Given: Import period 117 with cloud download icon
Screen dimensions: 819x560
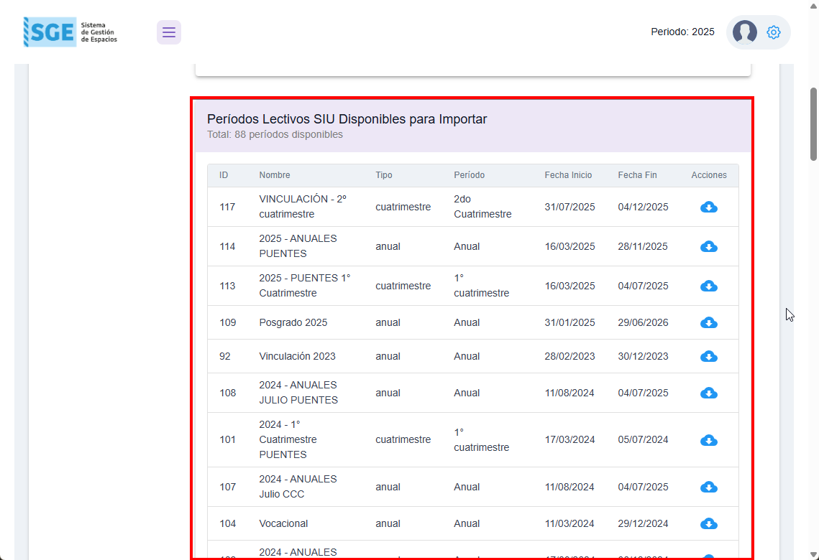Looking at the screenshot, I should coord(709,207).
